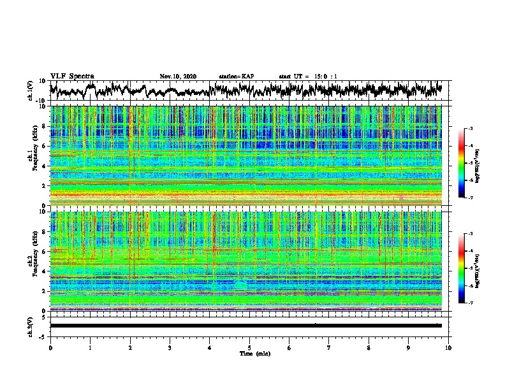Click the "Time (min)" axis label
Screen dimensions: 505x390
pyautogui.click(x=255, y=354)
